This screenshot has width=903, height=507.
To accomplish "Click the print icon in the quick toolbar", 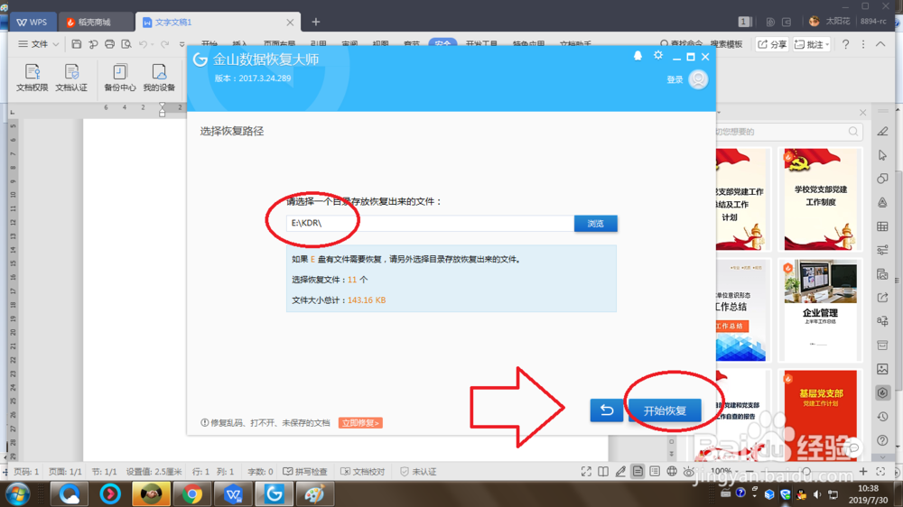I will [x=109, y=43].
